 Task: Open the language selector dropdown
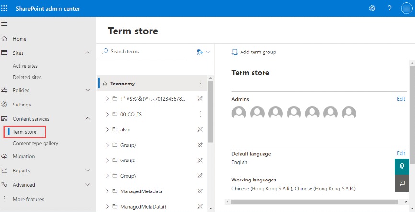(203, 52)
